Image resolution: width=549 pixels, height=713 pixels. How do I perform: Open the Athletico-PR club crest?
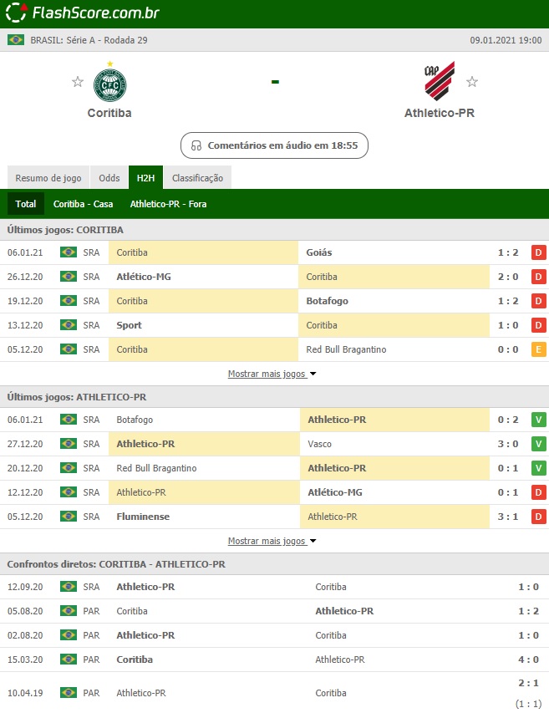tap(439, 81)
